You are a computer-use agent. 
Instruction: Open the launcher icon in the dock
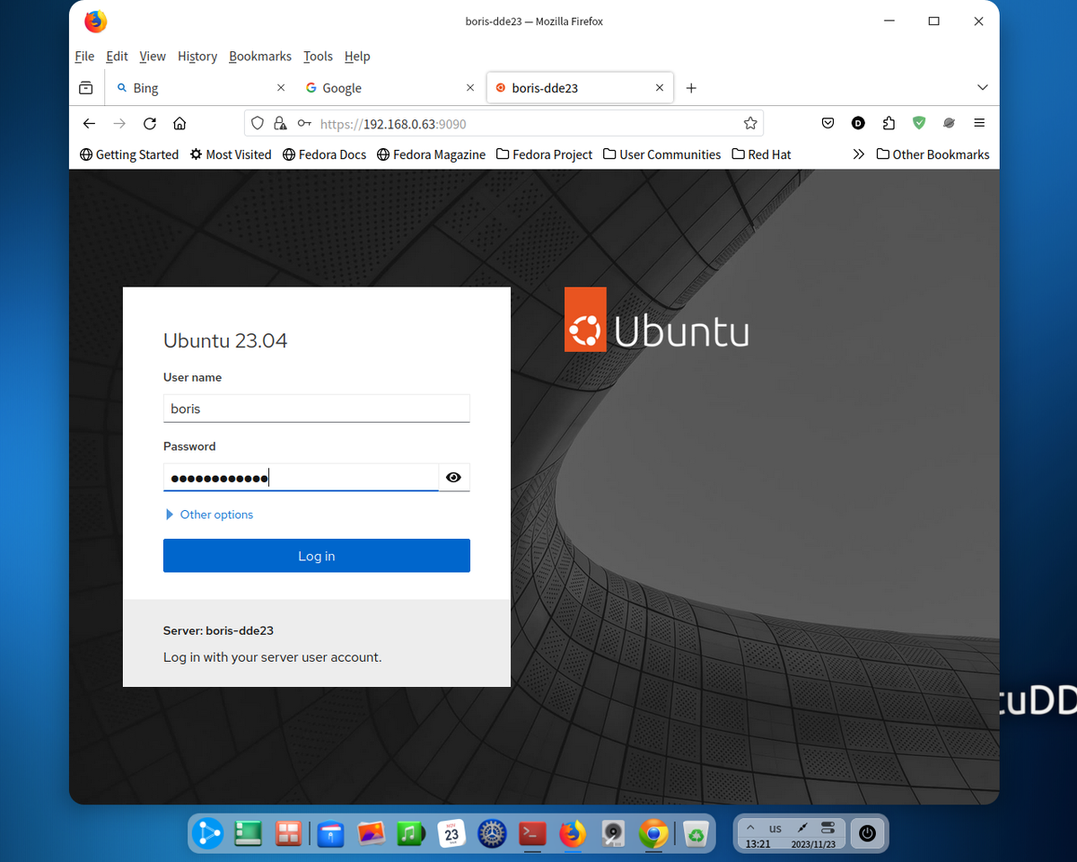click(x=209, y=834)
